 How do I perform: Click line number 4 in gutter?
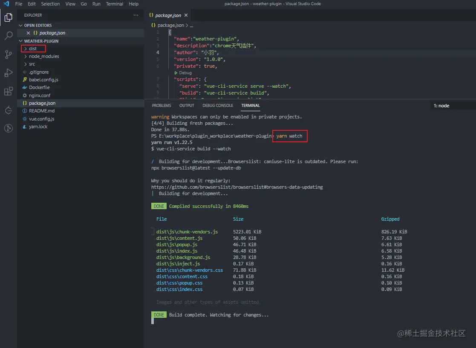click(x=158, y=52)
